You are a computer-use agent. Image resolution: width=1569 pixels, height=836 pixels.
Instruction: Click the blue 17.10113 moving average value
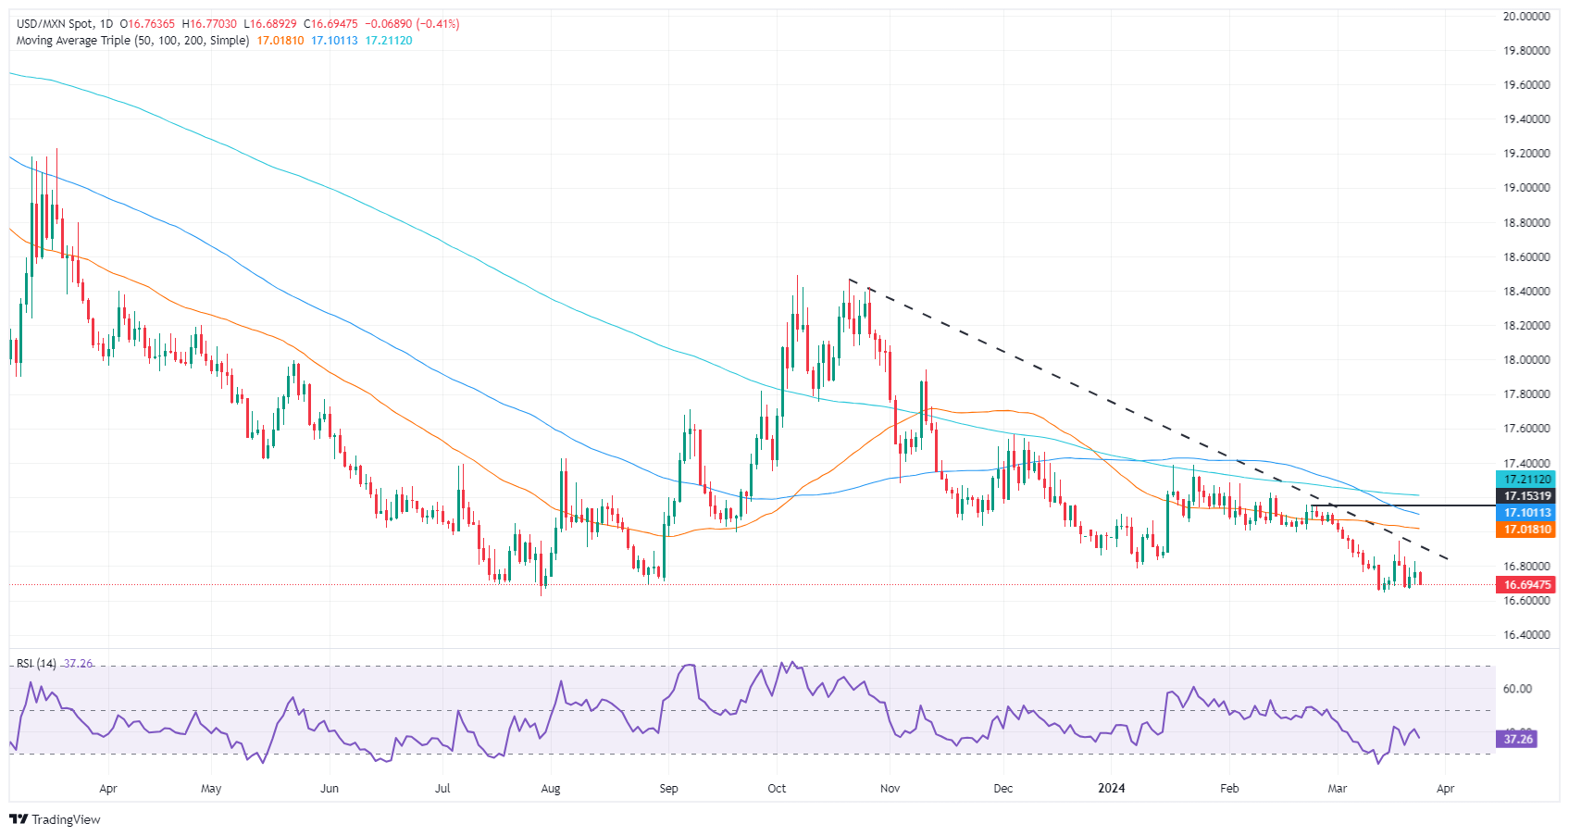334,41
